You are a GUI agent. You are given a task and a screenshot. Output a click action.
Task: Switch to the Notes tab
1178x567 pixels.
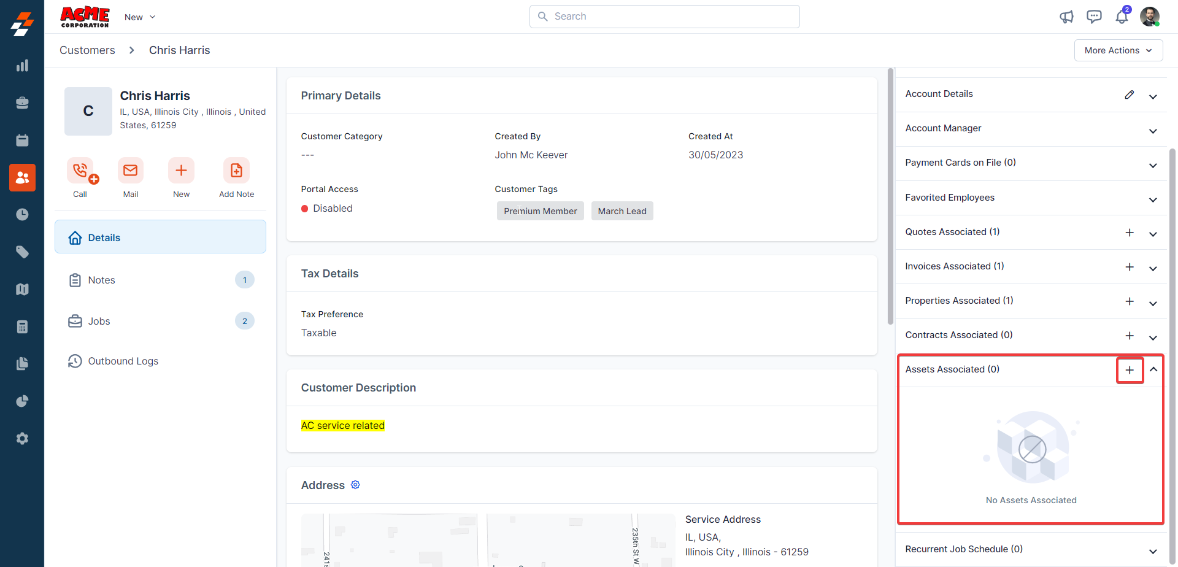tap(102, 280)
